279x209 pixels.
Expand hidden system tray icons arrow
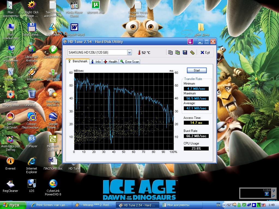click(x=224, y=205)
